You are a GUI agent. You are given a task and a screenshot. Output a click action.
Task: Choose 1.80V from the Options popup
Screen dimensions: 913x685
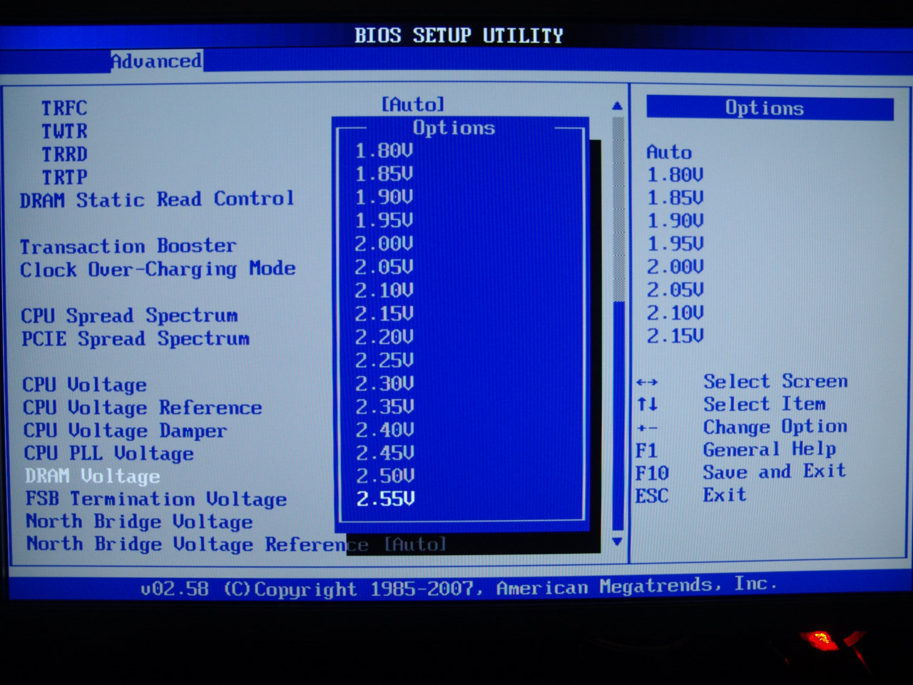[x=384, y=151]
